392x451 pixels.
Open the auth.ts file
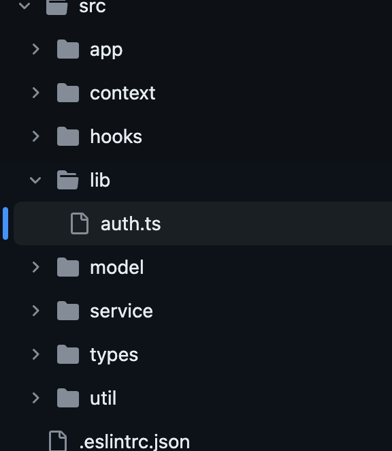(x=203, y=223)
